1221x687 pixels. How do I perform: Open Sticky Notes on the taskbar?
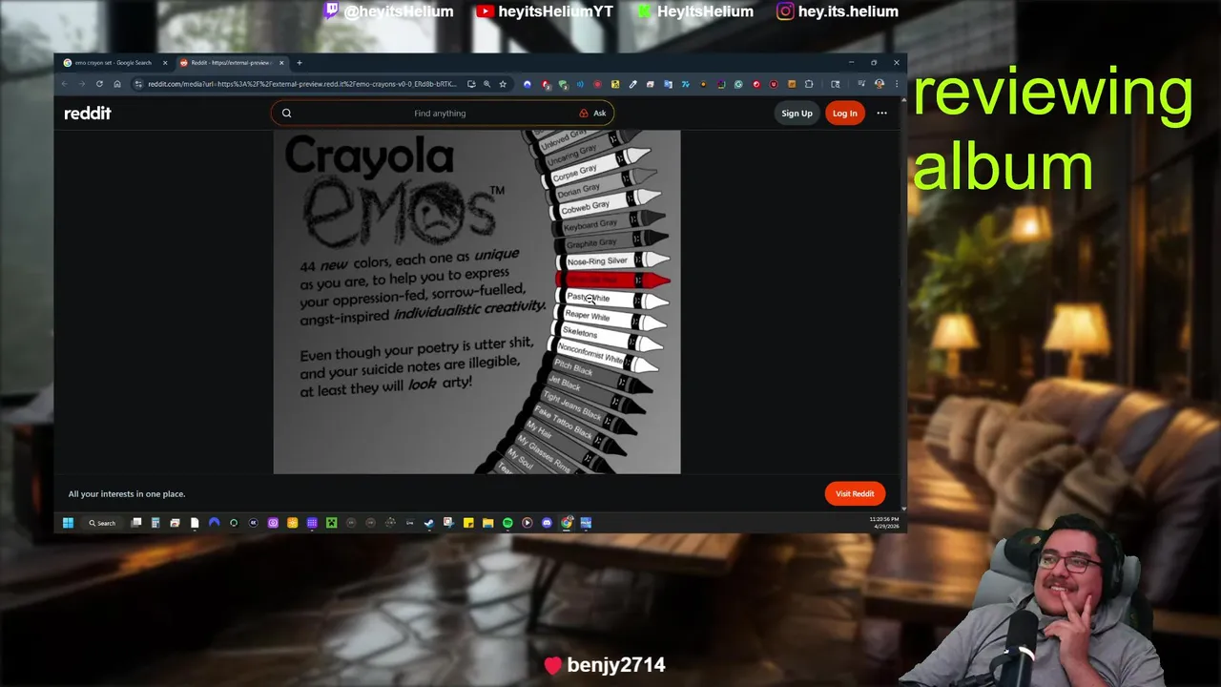coord(468,523)
